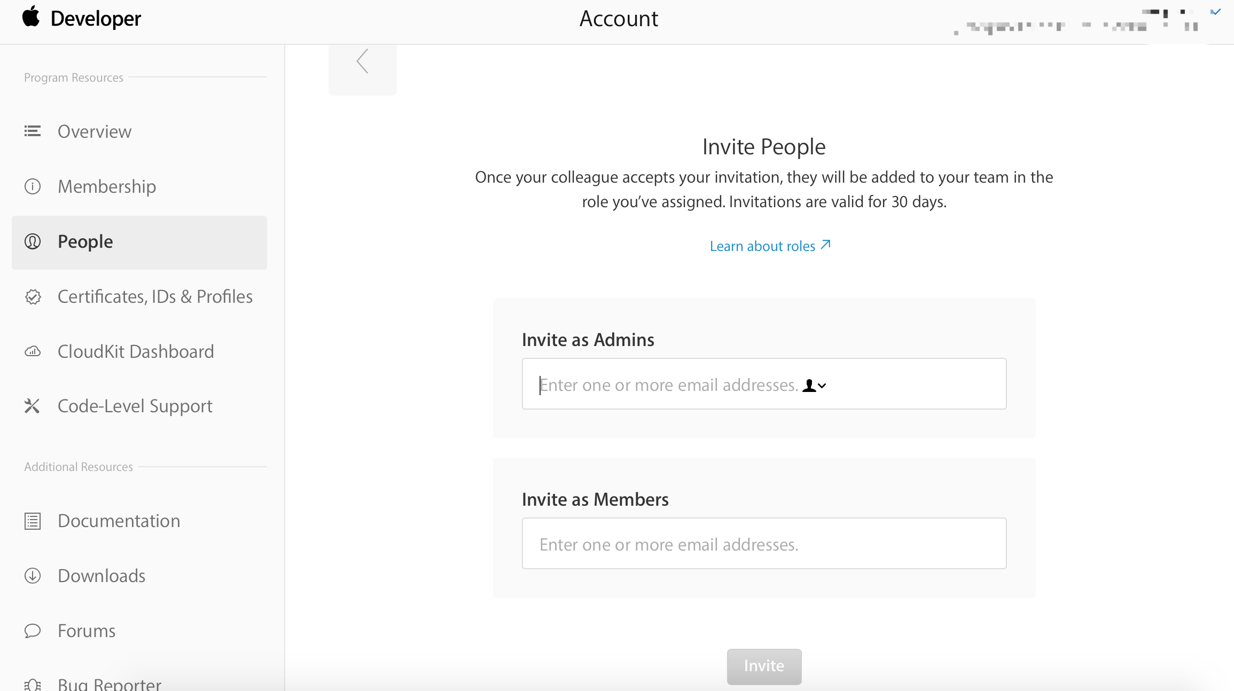Open Bug Reporter in the sidebar
Viewport: 1234px width, 691px height.
point(110,683)
